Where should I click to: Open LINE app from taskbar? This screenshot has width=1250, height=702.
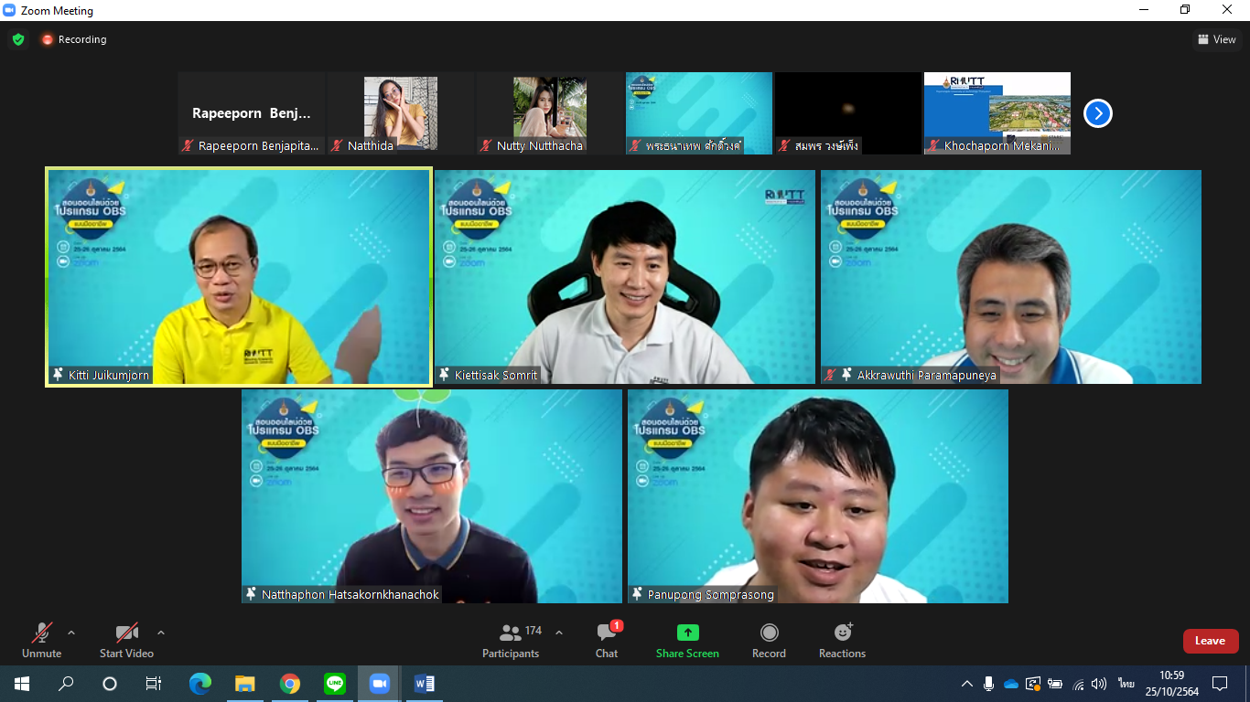(334, 684)
